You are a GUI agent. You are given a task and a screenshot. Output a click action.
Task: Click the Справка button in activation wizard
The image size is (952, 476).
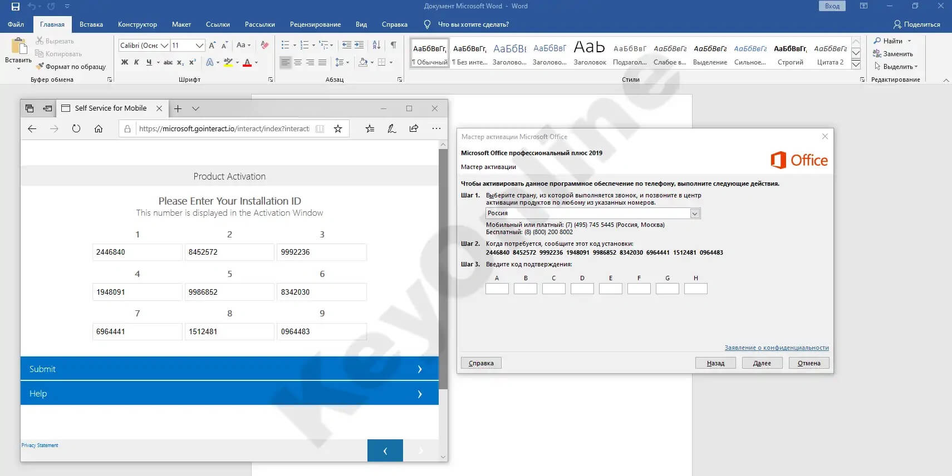(x=481, y=363)
